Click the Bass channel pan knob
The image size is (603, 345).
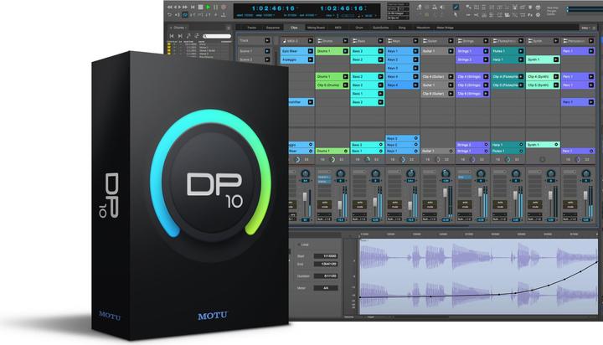point(375,174)
